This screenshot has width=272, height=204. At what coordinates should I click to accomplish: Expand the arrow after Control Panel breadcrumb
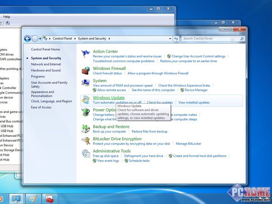pyautogui.click(x=75, y=39)
